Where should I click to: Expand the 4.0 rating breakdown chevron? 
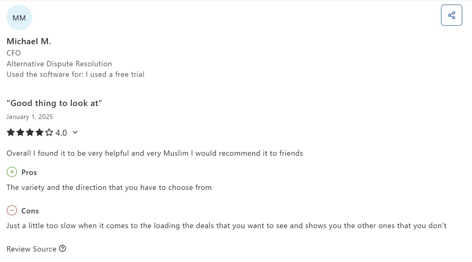coord(75,132)
